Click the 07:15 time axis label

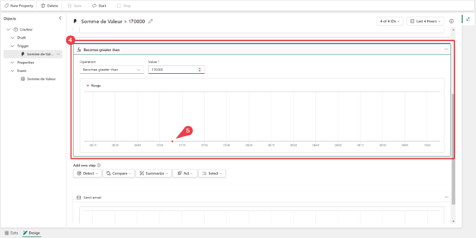[182, 145]
